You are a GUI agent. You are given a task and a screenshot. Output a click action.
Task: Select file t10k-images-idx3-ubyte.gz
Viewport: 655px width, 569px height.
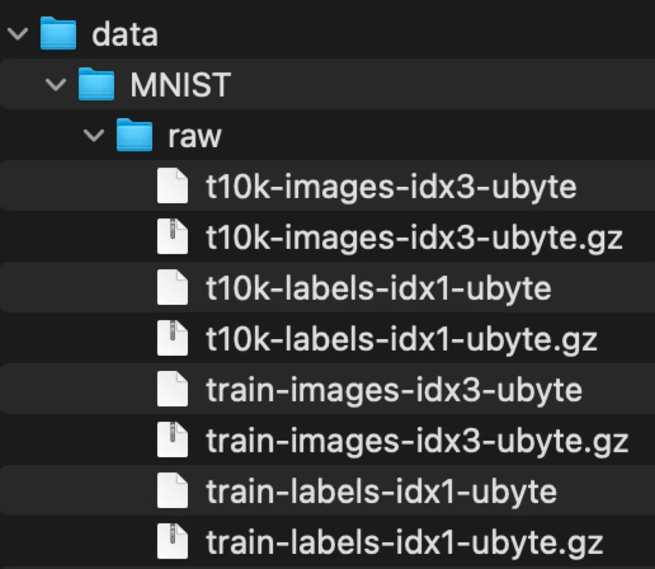pos(414,238)
